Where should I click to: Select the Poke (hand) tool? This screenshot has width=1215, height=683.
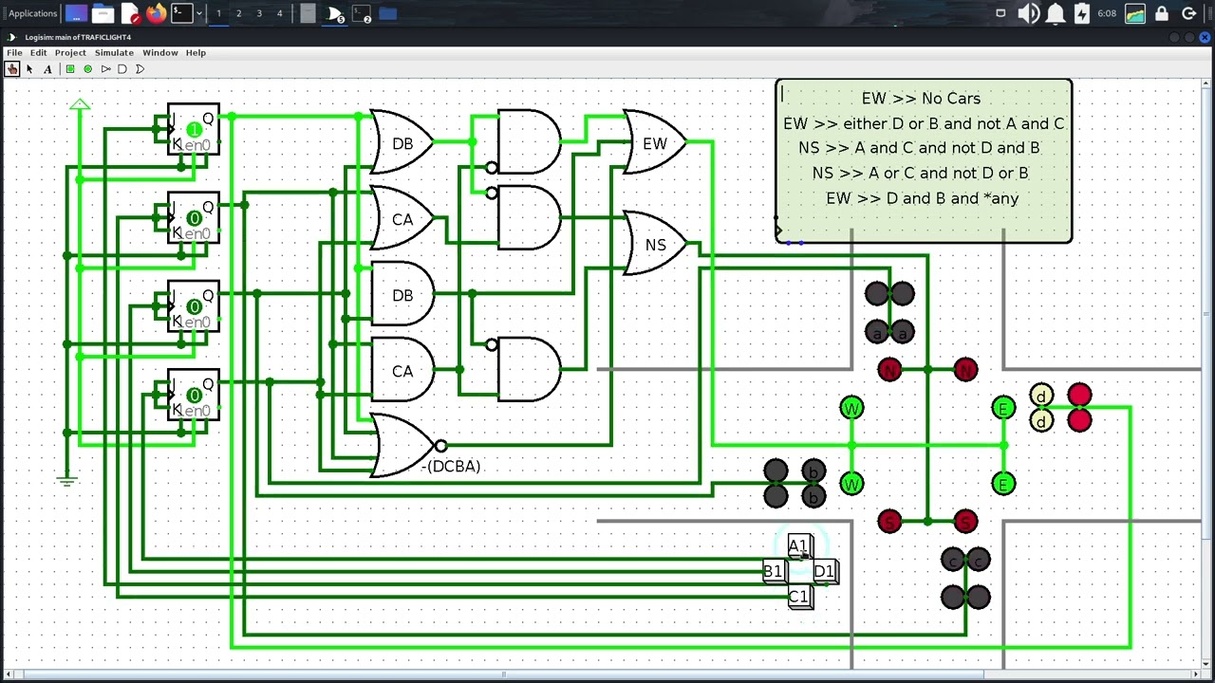point(12,68)
